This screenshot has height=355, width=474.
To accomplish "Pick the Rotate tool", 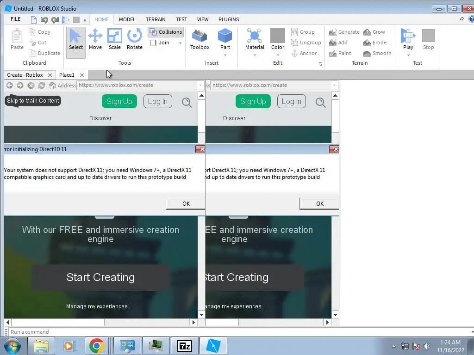I will point(135,40).
